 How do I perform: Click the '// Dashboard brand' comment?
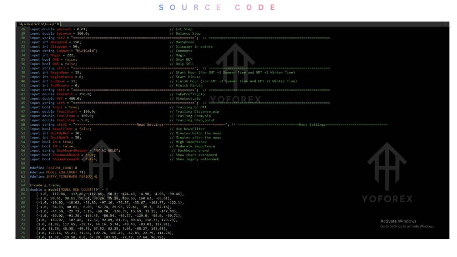pos(190,150)
